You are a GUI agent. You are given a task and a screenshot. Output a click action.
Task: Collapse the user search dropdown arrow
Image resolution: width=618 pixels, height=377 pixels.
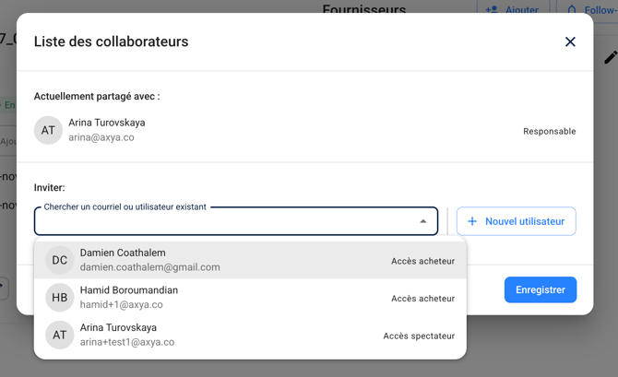coord(423,221)
